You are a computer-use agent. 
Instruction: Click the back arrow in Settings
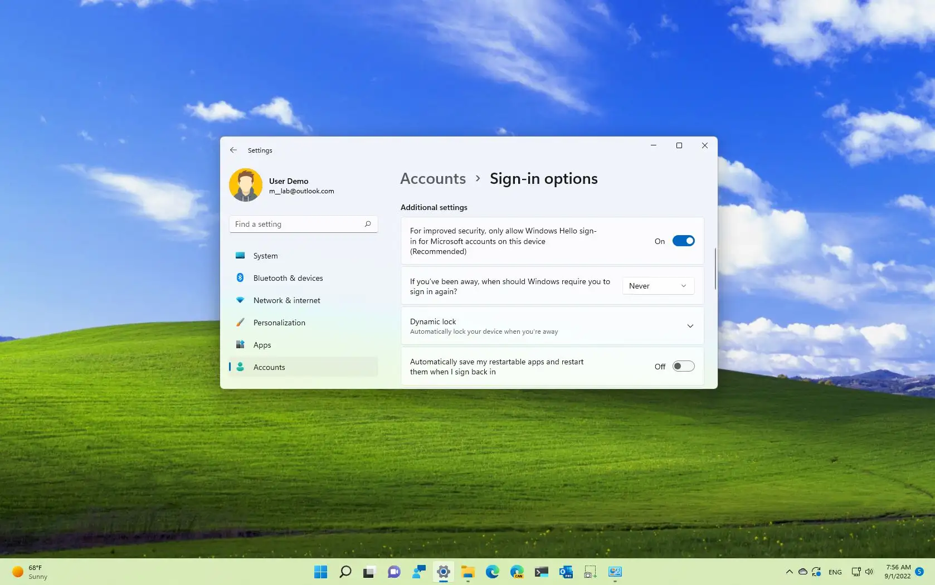pyautogui.click(x=233, y=150)
